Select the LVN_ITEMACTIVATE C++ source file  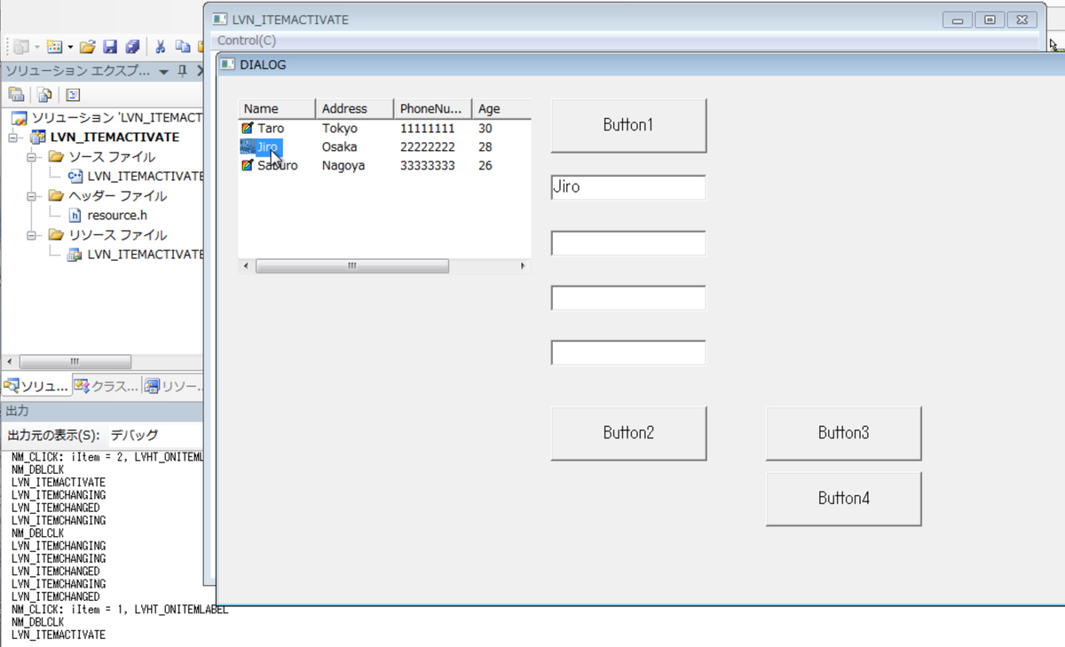tap(145, 177)
